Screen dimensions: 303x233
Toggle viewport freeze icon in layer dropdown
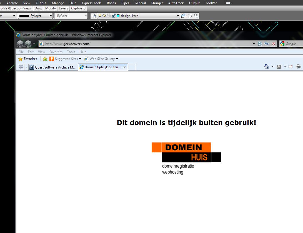109,16
